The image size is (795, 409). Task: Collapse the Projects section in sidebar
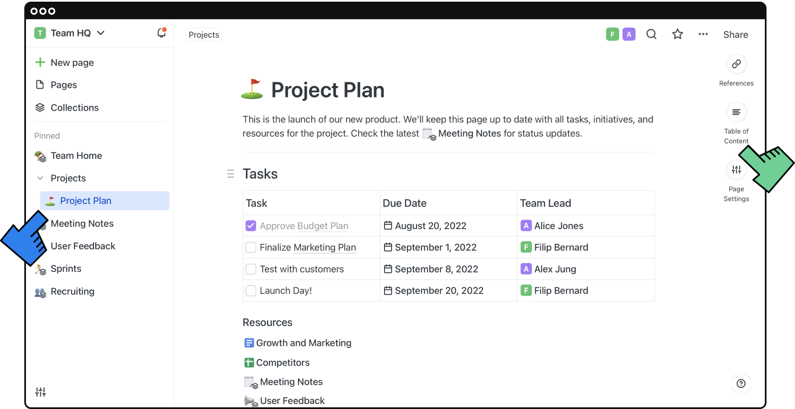pos(40,178)
